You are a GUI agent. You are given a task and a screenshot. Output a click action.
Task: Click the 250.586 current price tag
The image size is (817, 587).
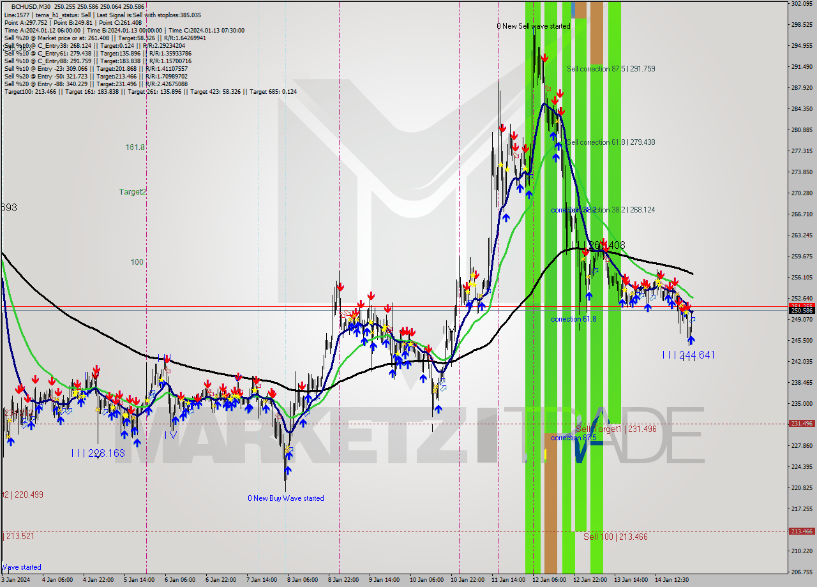pyautogui.click(x=802, y=310)
